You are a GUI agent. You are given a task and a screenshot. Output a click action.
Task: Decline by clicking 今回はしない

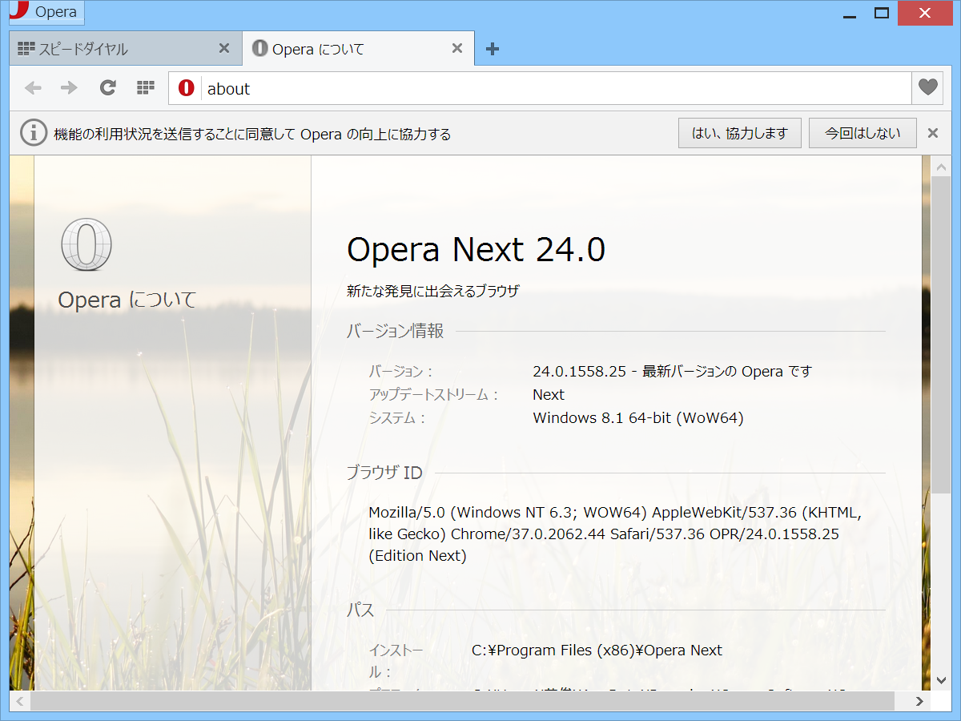pyautogui.click(x=862, y=132)
